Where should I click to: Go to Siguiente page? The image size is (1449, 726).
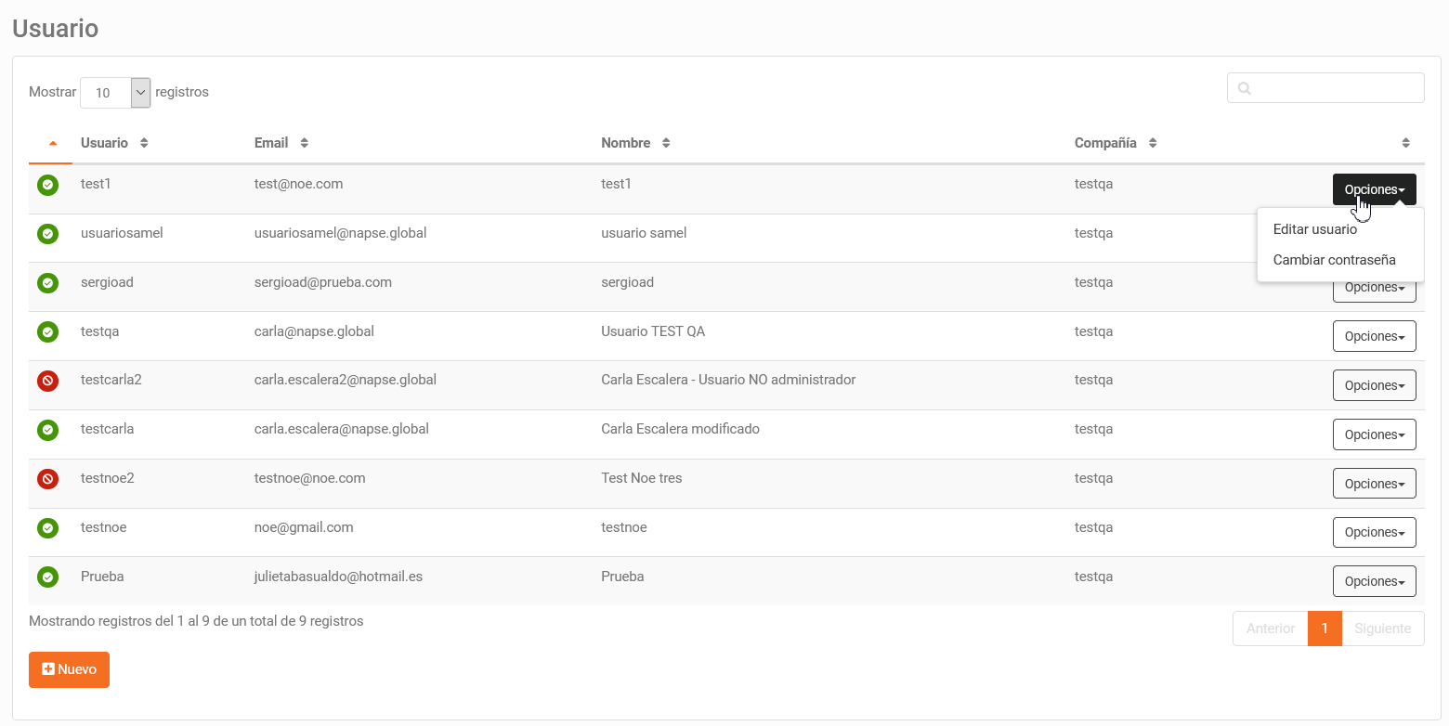click(x=1383, y=629)
